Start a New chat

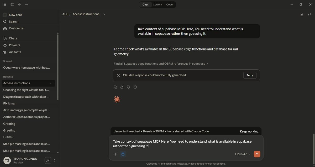tap(12, 15)
